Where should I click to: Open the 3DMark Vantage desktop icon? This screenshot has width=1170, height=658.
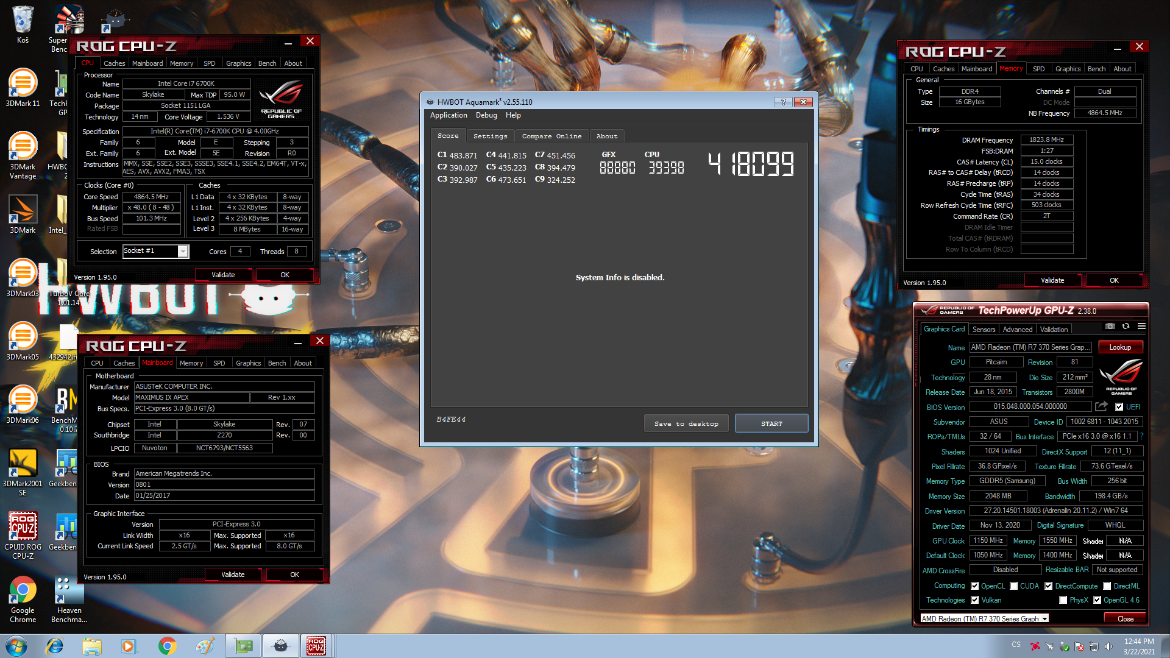click(23, 156)
